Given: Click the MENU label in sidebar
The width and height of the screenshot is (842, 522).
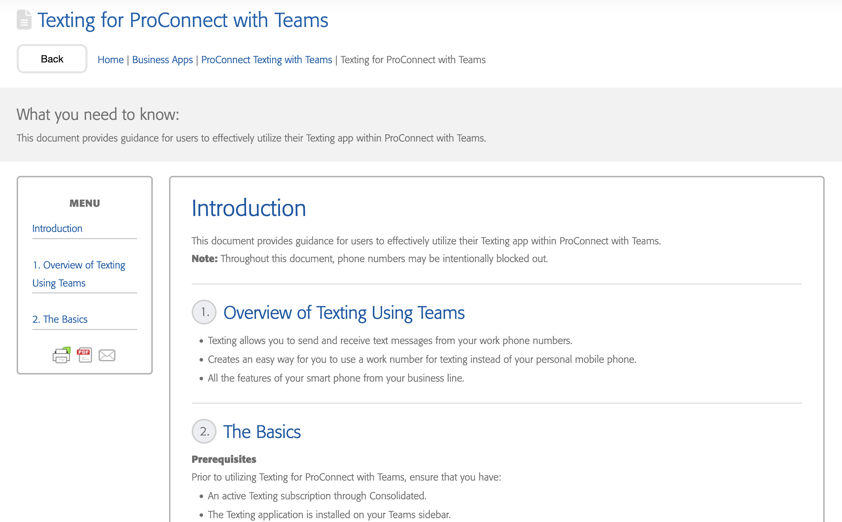Looking at the screenshot, I should point(85,203).
